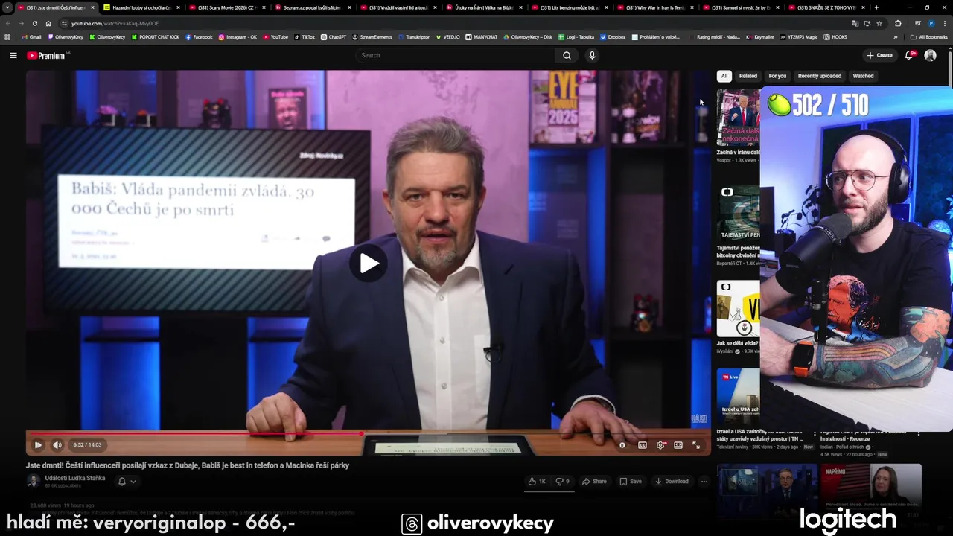This screenshot has width=953, height=536.
Task: Open the YT2MP3 Magic bookmark
Action: (x=798, y=37)
